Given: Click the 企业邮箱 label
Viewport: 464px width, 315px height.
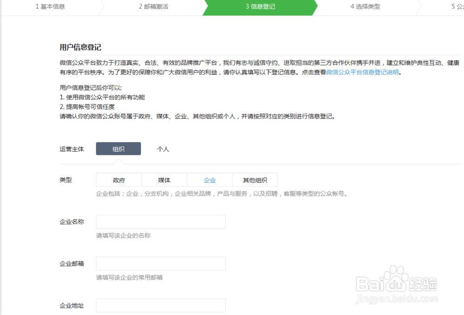Looking at the screenshot, I should pyautogui.click(x=71, y=264).
